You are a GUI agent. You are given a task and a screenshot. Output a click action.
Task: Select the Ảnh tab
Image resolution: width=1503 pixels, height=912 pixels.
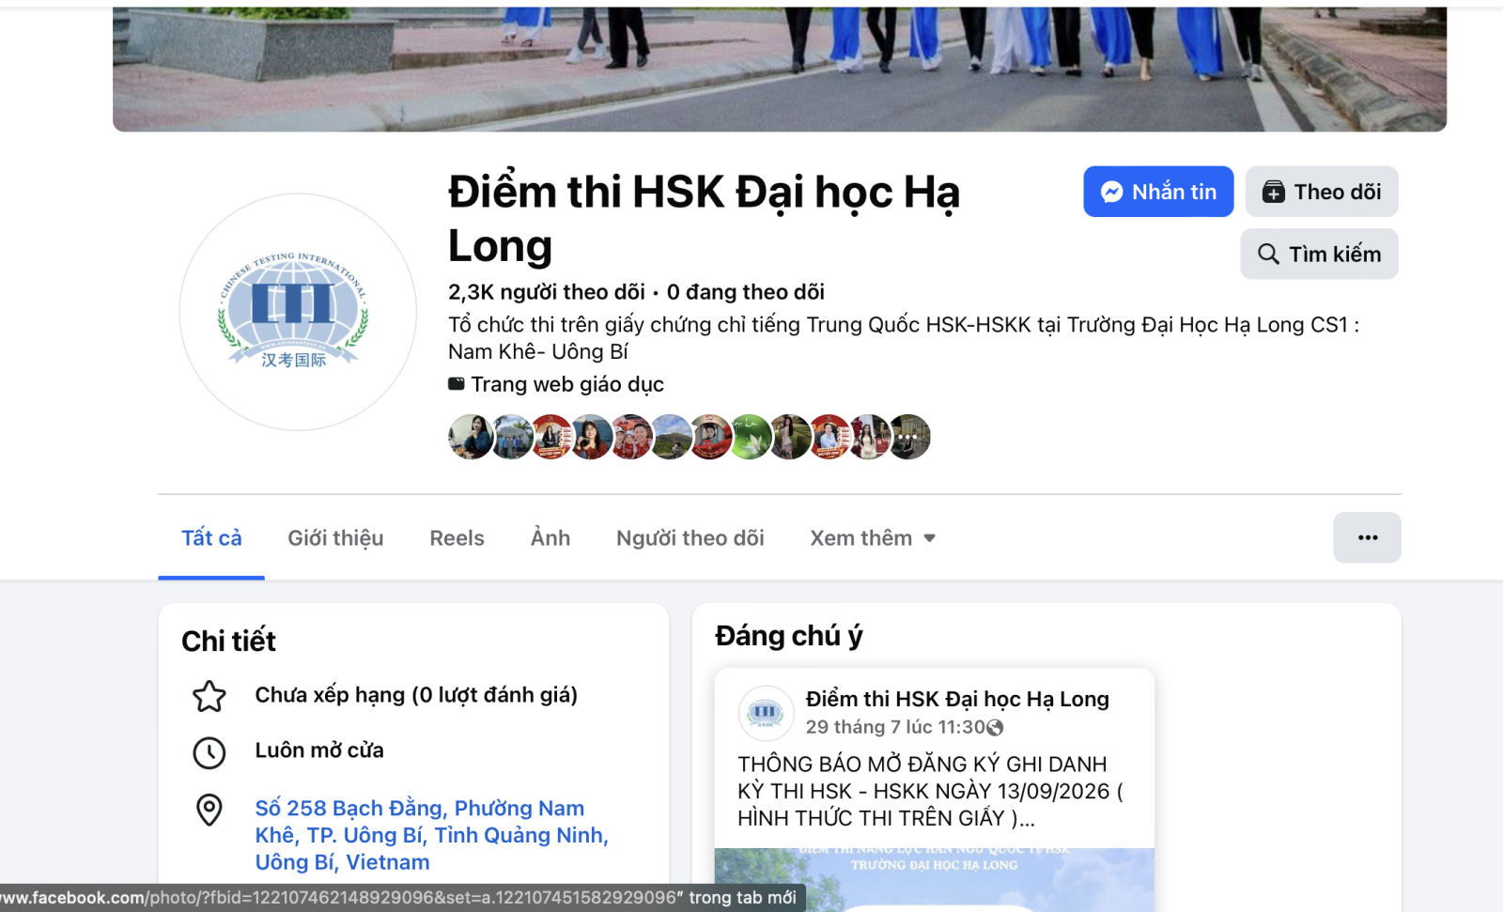pyautogui.click(x=550, y=538)
